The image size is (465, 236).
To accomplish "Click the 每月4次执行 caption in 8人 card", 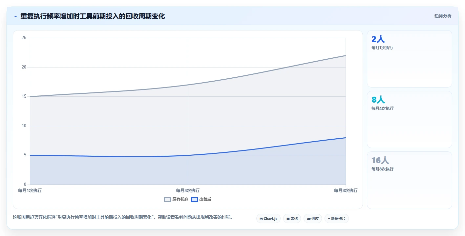I will 382,108.
